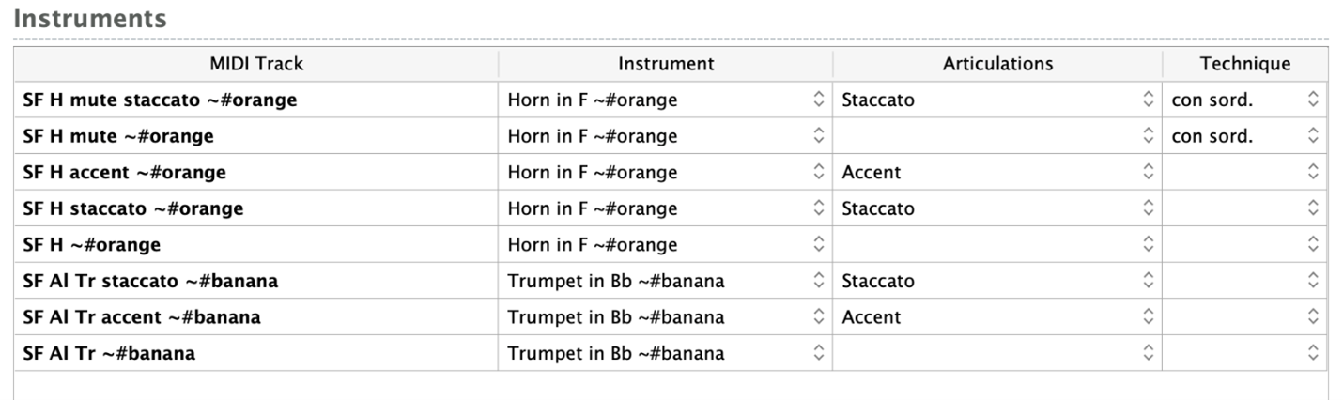Change Technique con sord. for SF H mute
The image size is (1343, 400).
coord(1244,136)
